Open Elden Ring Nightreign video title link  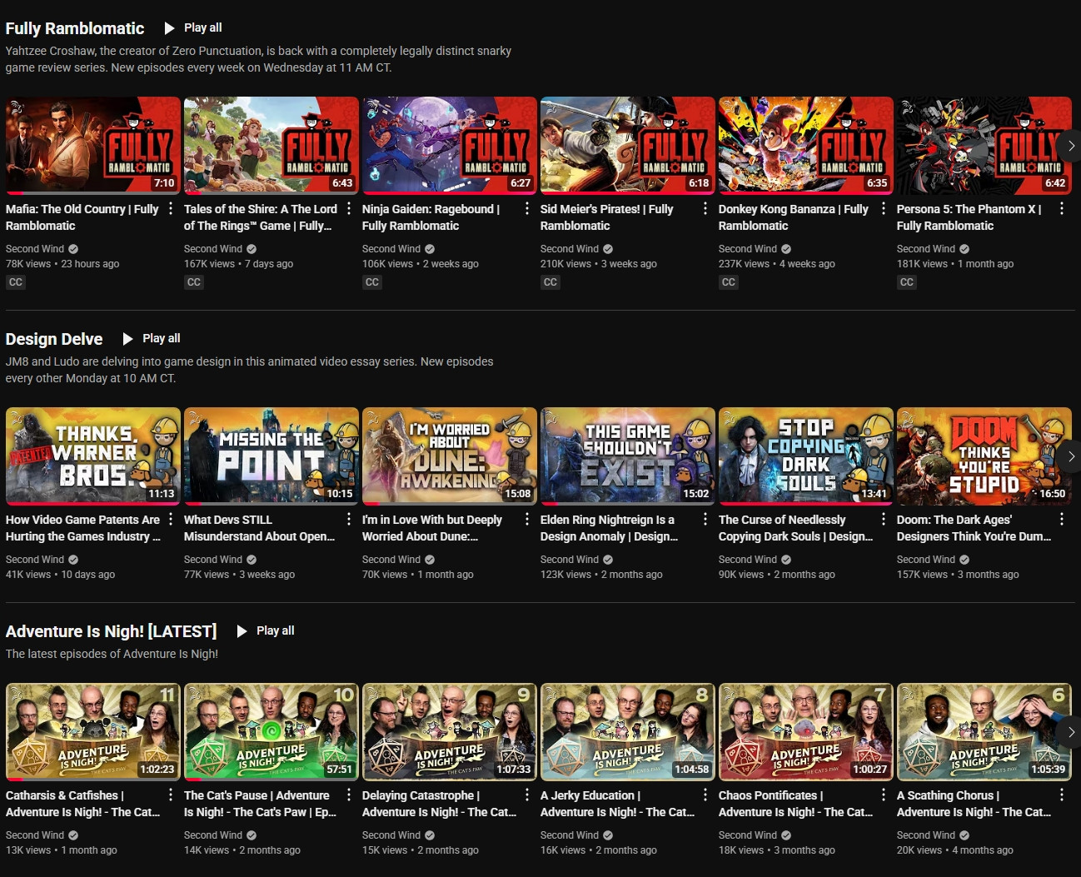610,528
